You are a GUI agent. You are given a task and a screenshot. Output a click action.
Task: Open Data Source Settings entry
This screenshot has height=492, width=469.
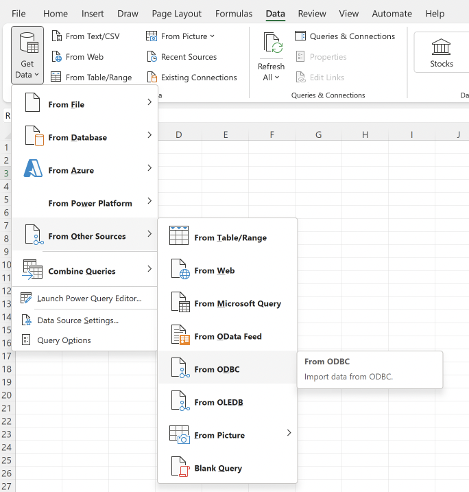tap(84, 320)
